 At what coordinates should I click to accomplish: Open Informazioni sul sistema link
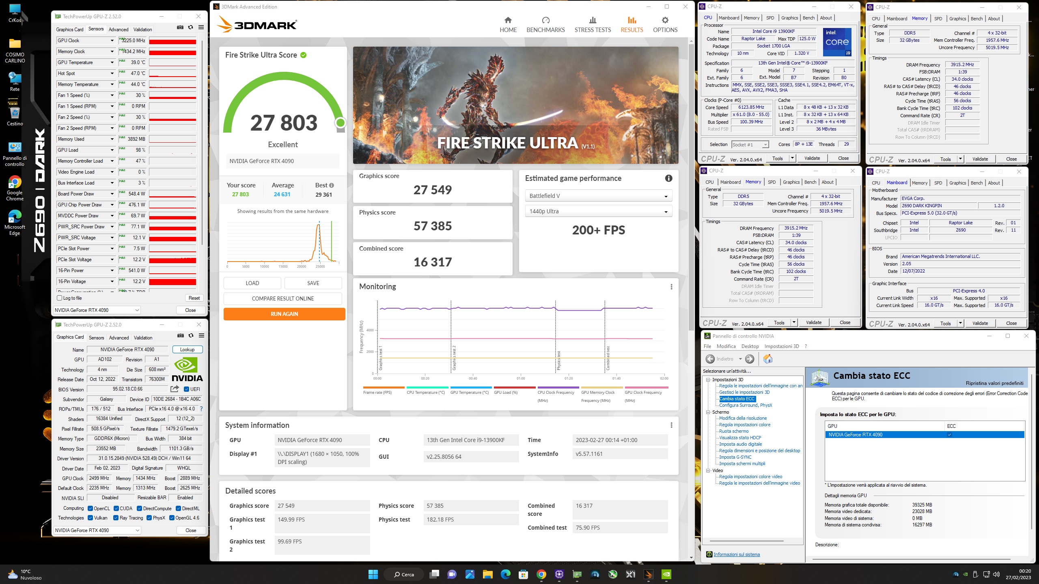(737, 555)
